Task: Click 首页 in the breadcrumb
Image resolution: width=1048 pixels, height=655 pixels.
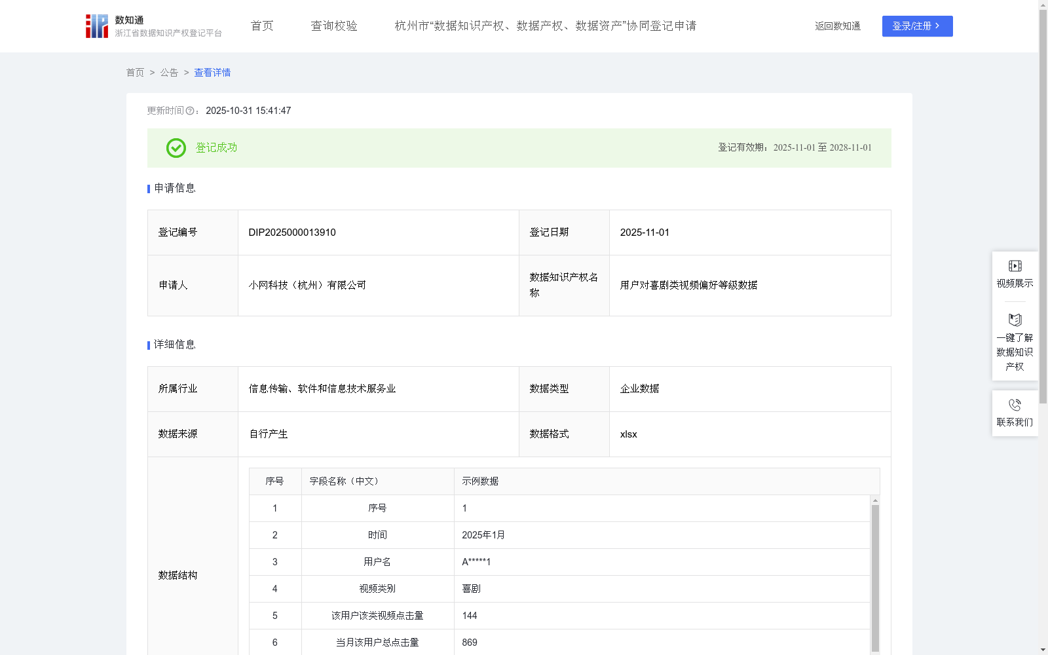Action: (x=135, y=73)
